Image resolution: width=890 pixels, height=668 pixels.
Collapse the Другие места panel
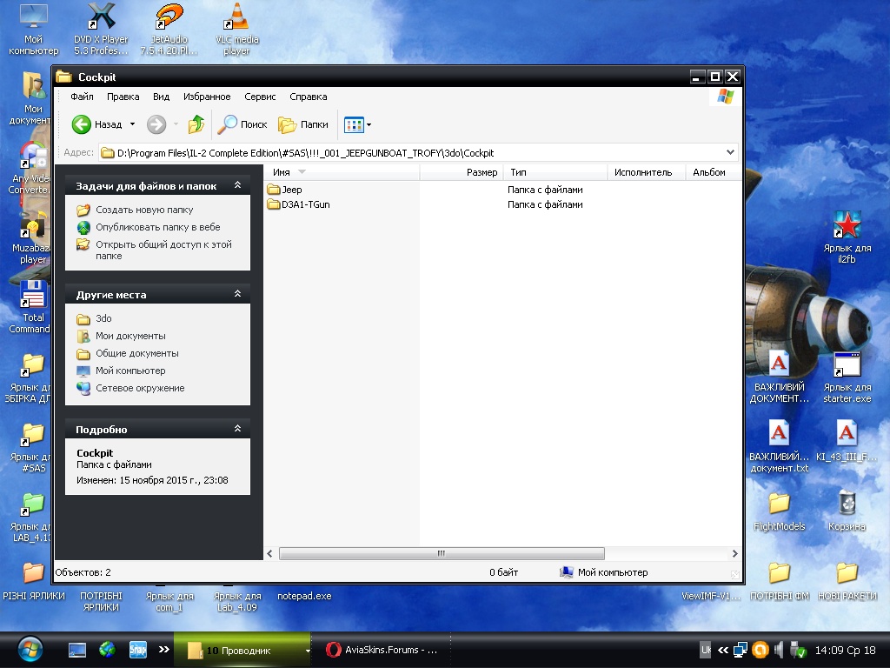237,294
